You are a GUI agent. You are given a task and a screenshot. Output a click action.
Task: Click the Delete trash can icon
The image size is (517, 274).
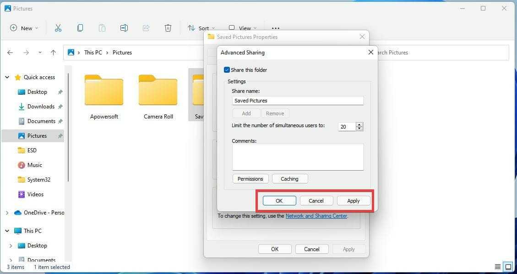pos(168,28)
